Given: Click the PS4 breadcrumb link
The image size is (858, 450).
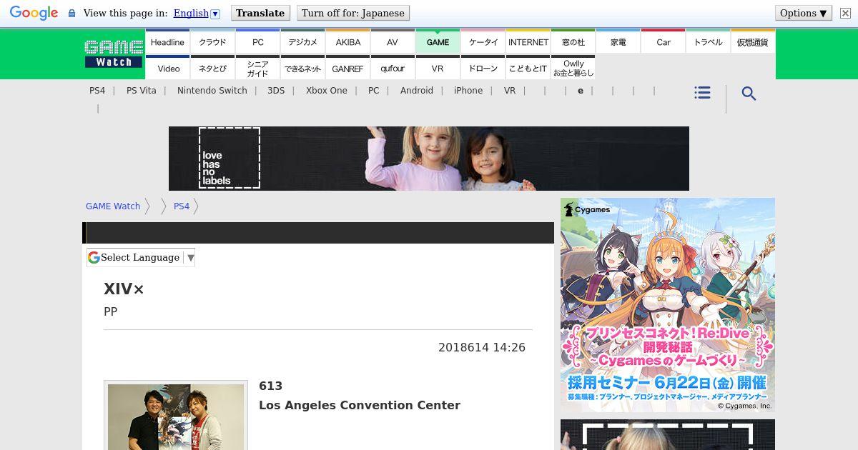Looking at the screenshot, I should 182,206.
